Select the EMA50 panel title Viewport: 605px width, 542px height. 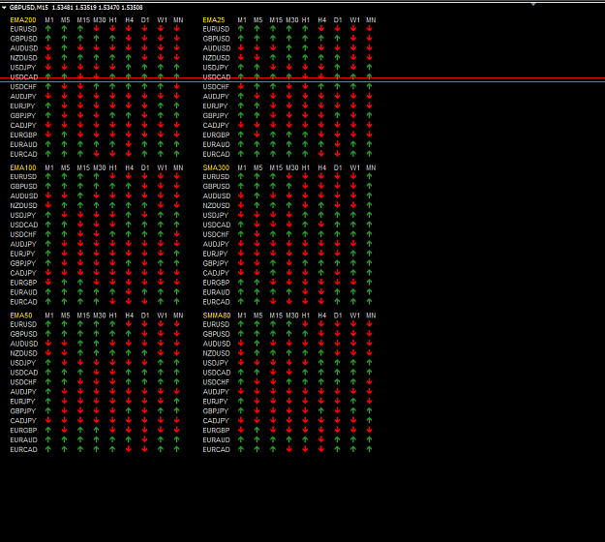tap(21, 316)
